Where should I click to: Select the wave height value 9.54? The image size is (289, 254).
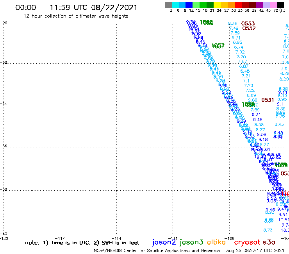(283, 215)
